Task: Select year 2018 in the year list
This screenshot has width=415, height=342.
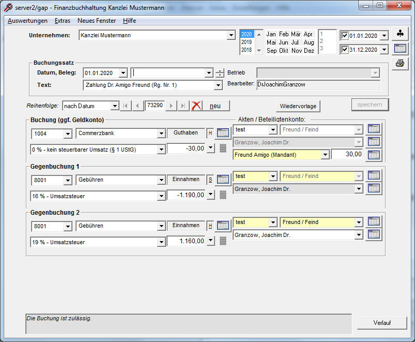Action: pos(247,50)
